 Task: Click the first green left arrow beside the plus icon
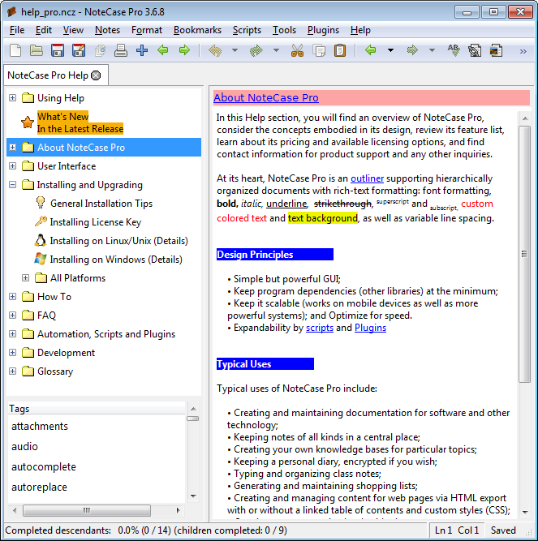click(x=163, y=50)
